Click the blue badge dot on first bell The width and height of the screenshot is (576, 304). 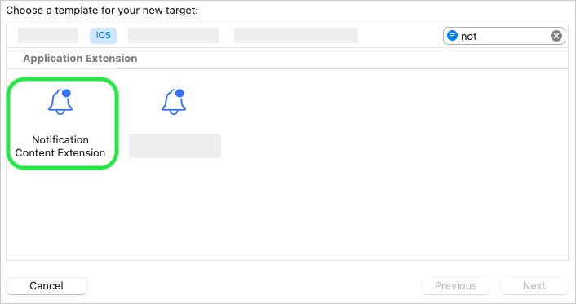pos(66,93)
